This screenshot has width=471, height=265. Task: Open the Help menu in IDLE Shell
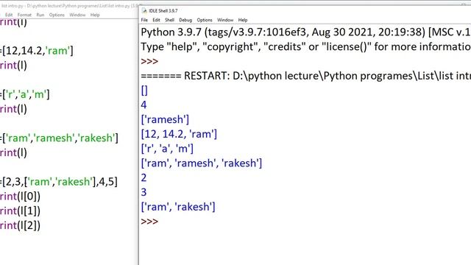coord(243,20)
